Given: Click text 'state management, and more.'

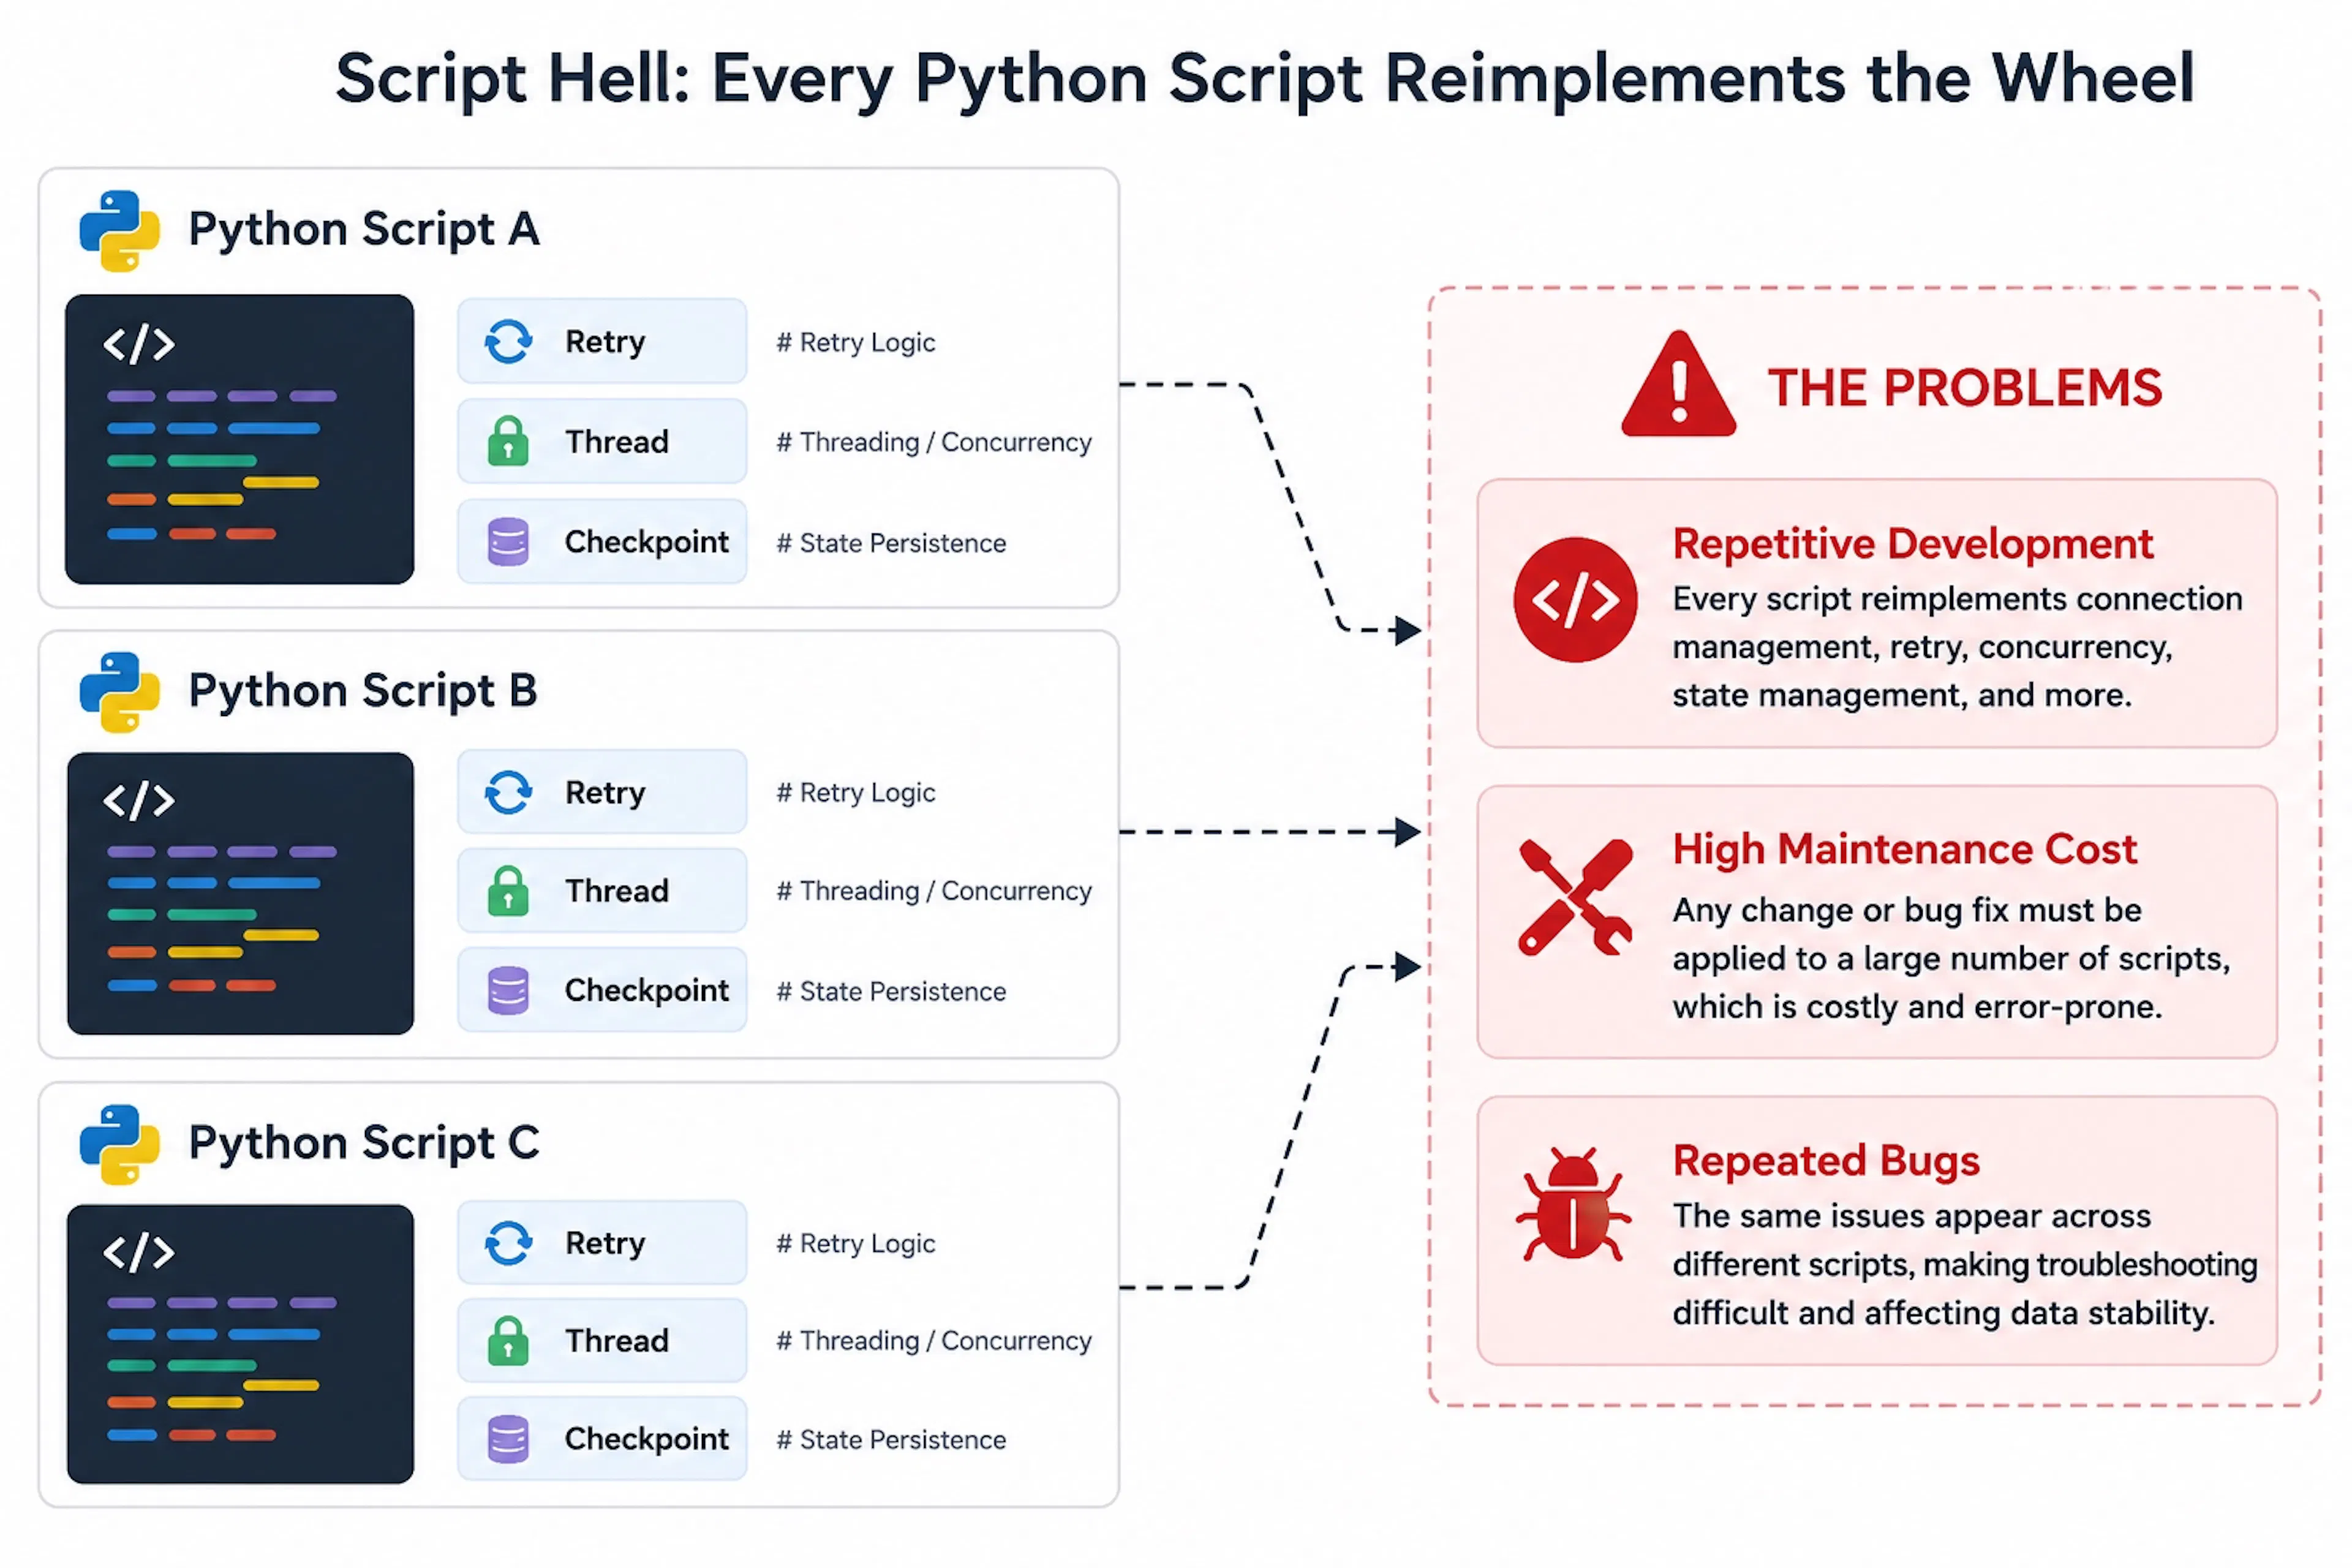Looking at the screenshot, I should click(x=1902, y=695).
